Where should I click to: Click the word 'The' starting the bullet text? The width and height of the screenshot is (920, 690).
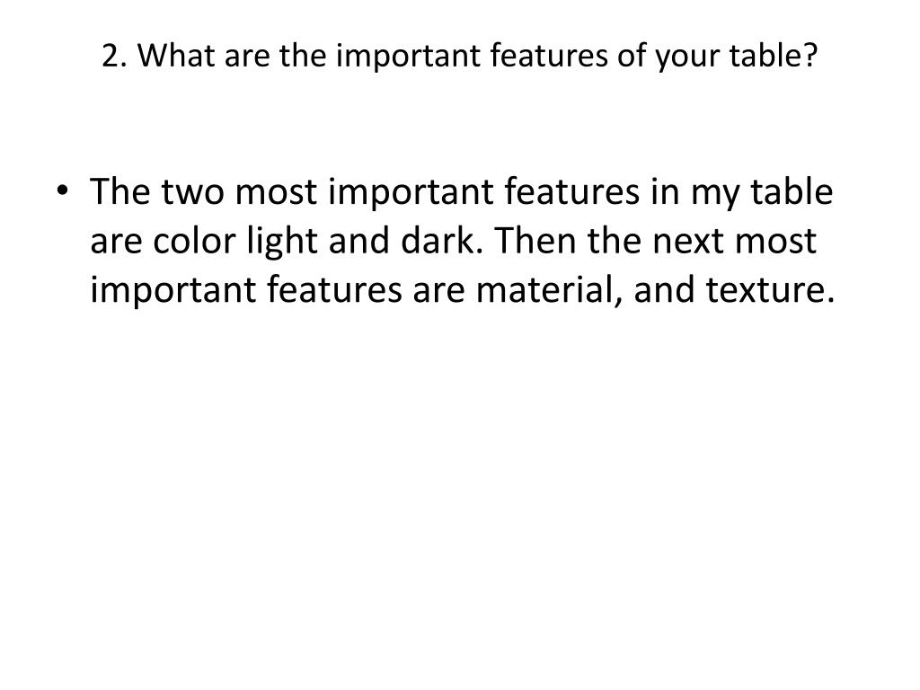(120, 191)
